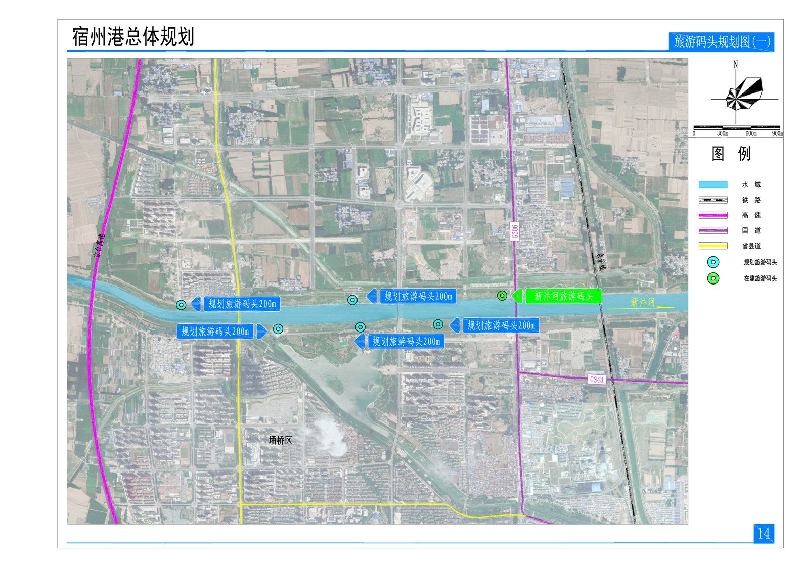Click the cyan planned tourist dock legend icon
The height and width of the screenshot is (567, 803).
(713, 262)
